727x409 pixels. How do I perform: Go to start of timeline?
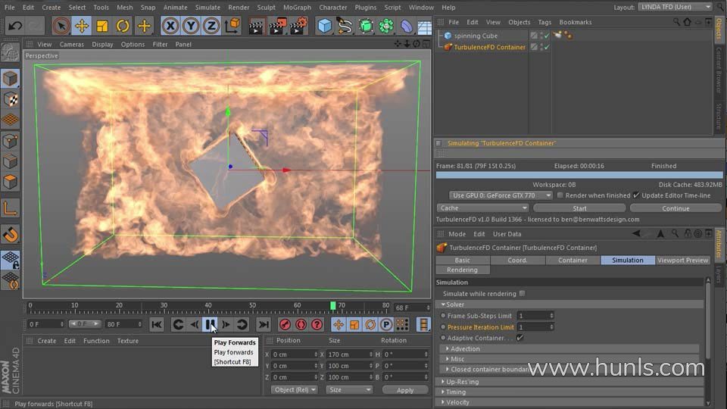(x=157, y=325)
